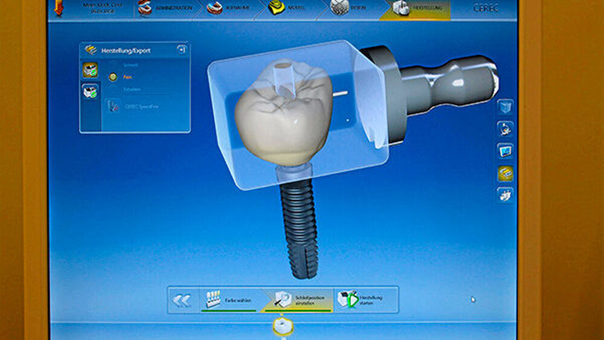Select the 'Fein' milling mode radio button
Image resolution: width=604 pixels, height=340 pixels.
coord(112,77)
